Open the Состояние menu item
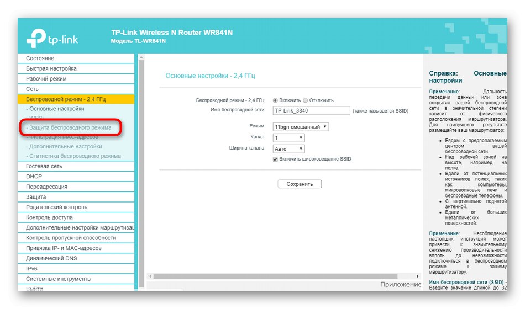The image size is (525, 309). tap(76, 58)
